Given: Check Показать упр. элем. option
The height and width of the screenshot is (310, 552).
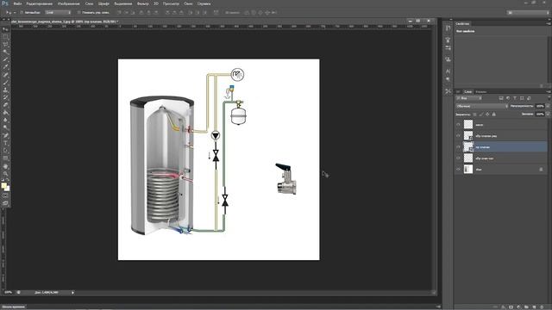Looking at the screenshot, I should 79,12.
